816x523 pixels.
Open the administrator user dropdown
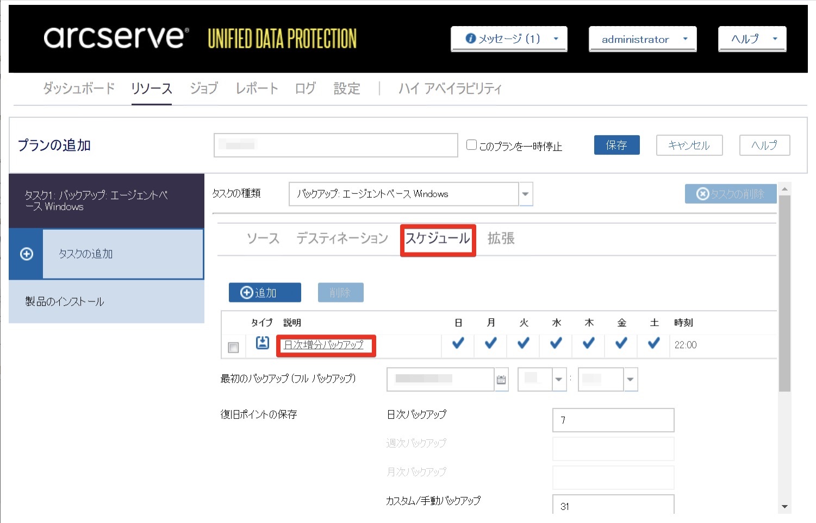[643, 39]
